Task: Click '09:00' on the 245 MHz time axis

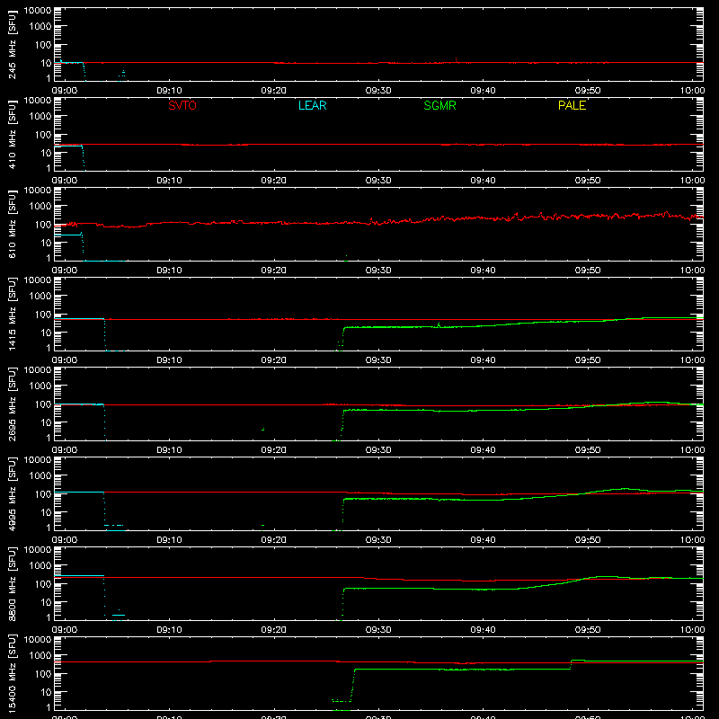Action: (x=65, y=91)
